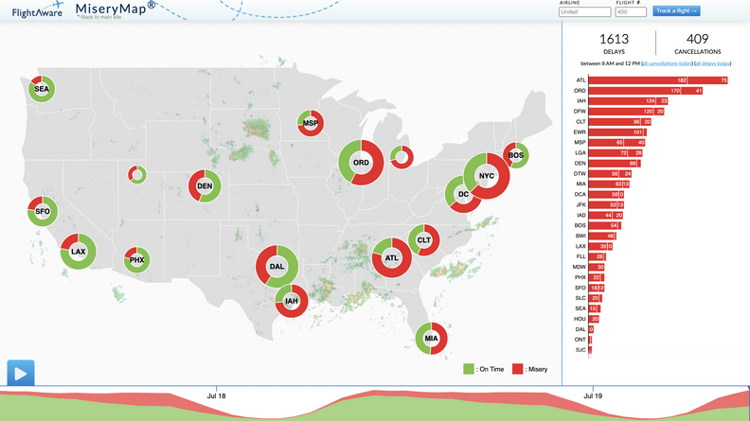
Task: Click the red Misery legend swatch
Action: click(x=518, y=369)
